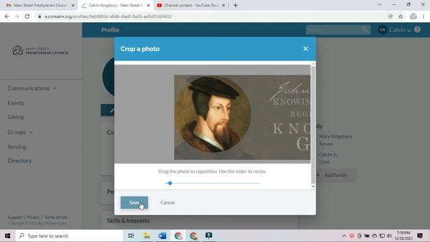This screenshot has height=242, width=430.
Task: Open Mary Kingsbury's profile
Action: (x=335, y=136)
